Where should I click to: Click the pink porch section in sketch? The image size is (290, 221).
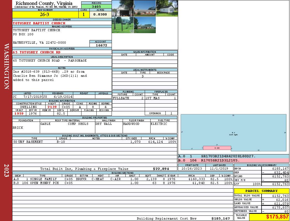coord(217,148)
